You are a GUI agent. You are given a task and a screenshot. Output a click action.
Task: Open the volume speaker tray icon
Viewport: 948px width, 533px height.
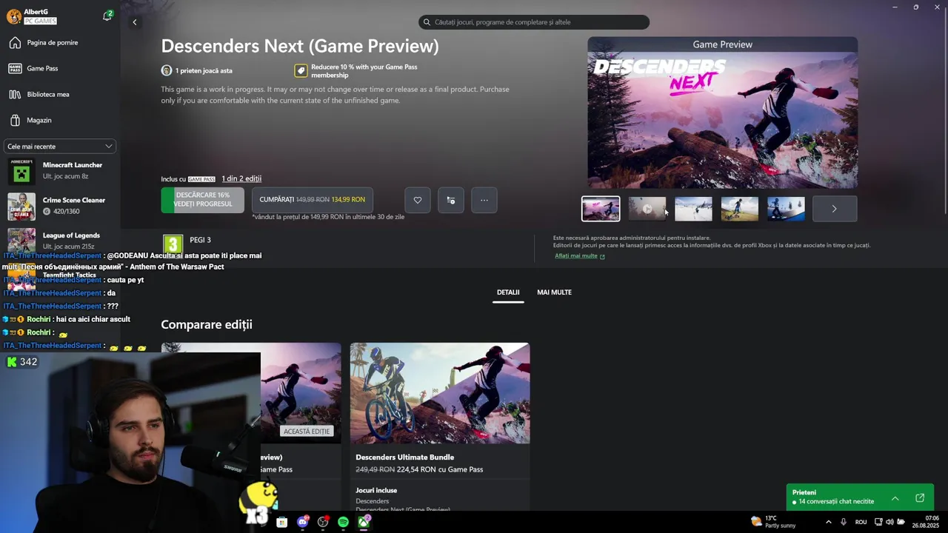tap(889, 522)
